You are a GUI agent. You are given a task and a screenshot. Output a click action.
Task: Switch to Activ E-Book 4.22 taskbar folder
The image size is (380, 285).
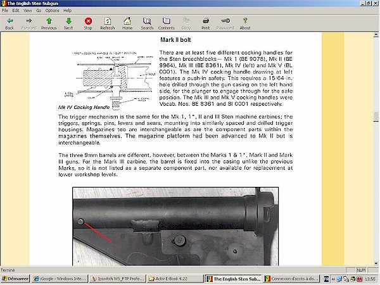[175, 279]
